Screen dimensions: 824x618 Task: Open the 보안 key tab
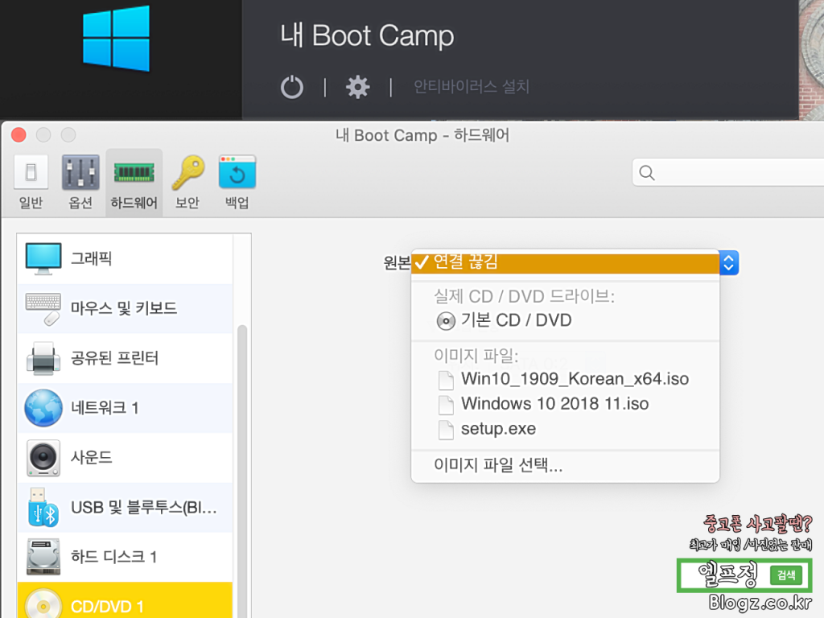click(x=187, y=182)
